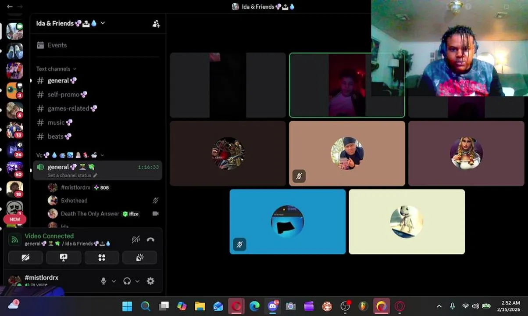Open server icon with 13 notification badge

(x=14, y=130)
